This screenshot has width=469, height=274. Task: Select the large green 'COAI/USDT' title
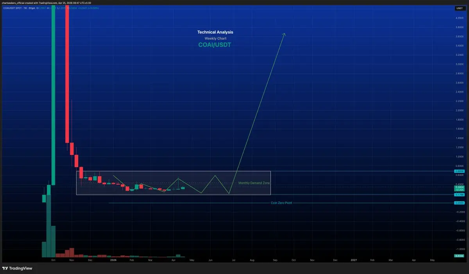tap(215, 45)
